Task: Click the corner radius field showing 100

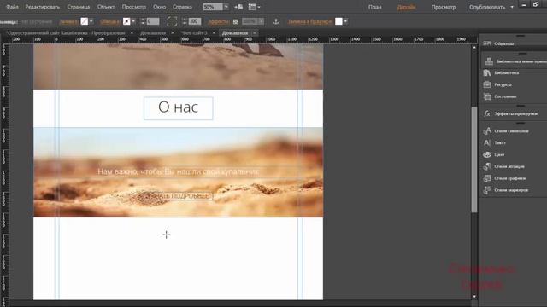Action: (194, 21)
